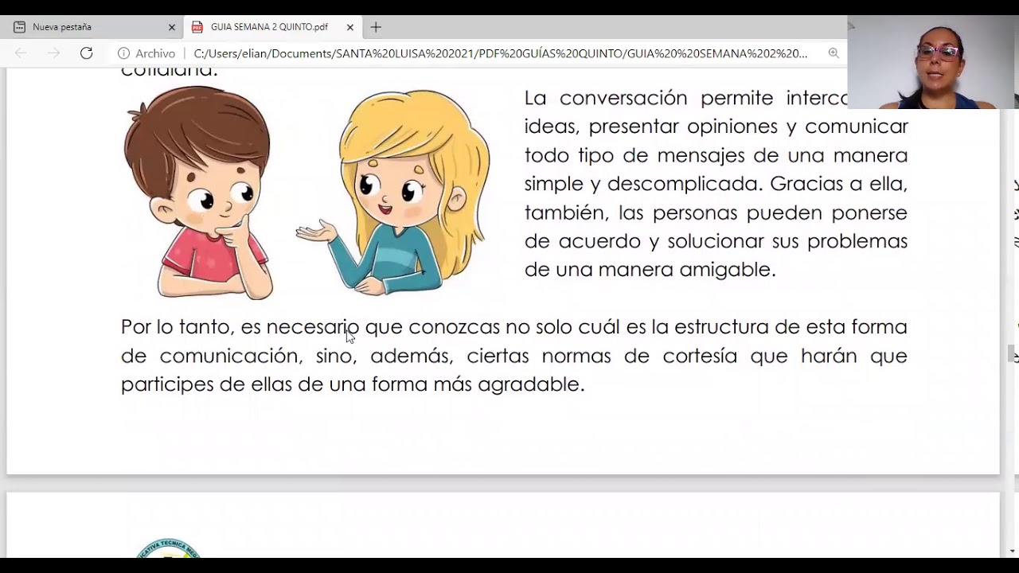Click the PDF icon on the active tab
The width and height of the screenshot is (1019, 573).
tap(197, 27)
